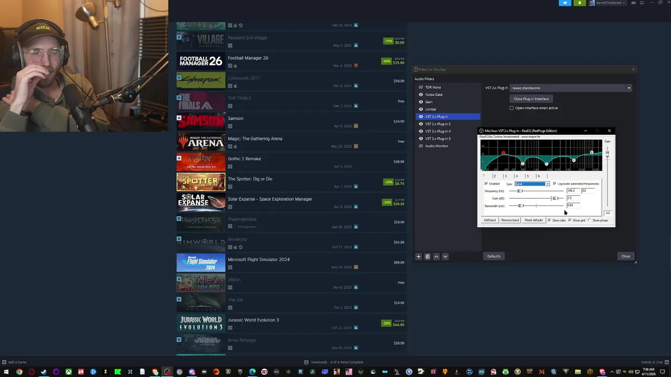Click Solar Expanse game thumbnail
The height and width of the screenshot is (377, 671).
tap(201, 203)
